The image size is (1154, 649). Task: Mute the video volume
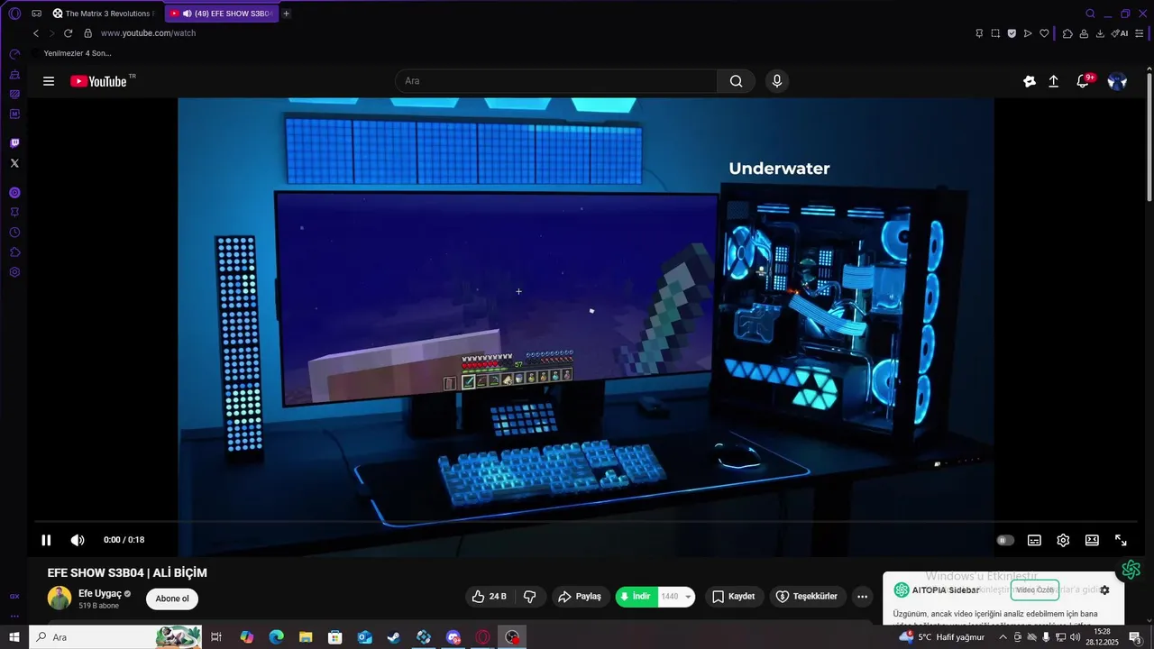[x=78, y=540]
